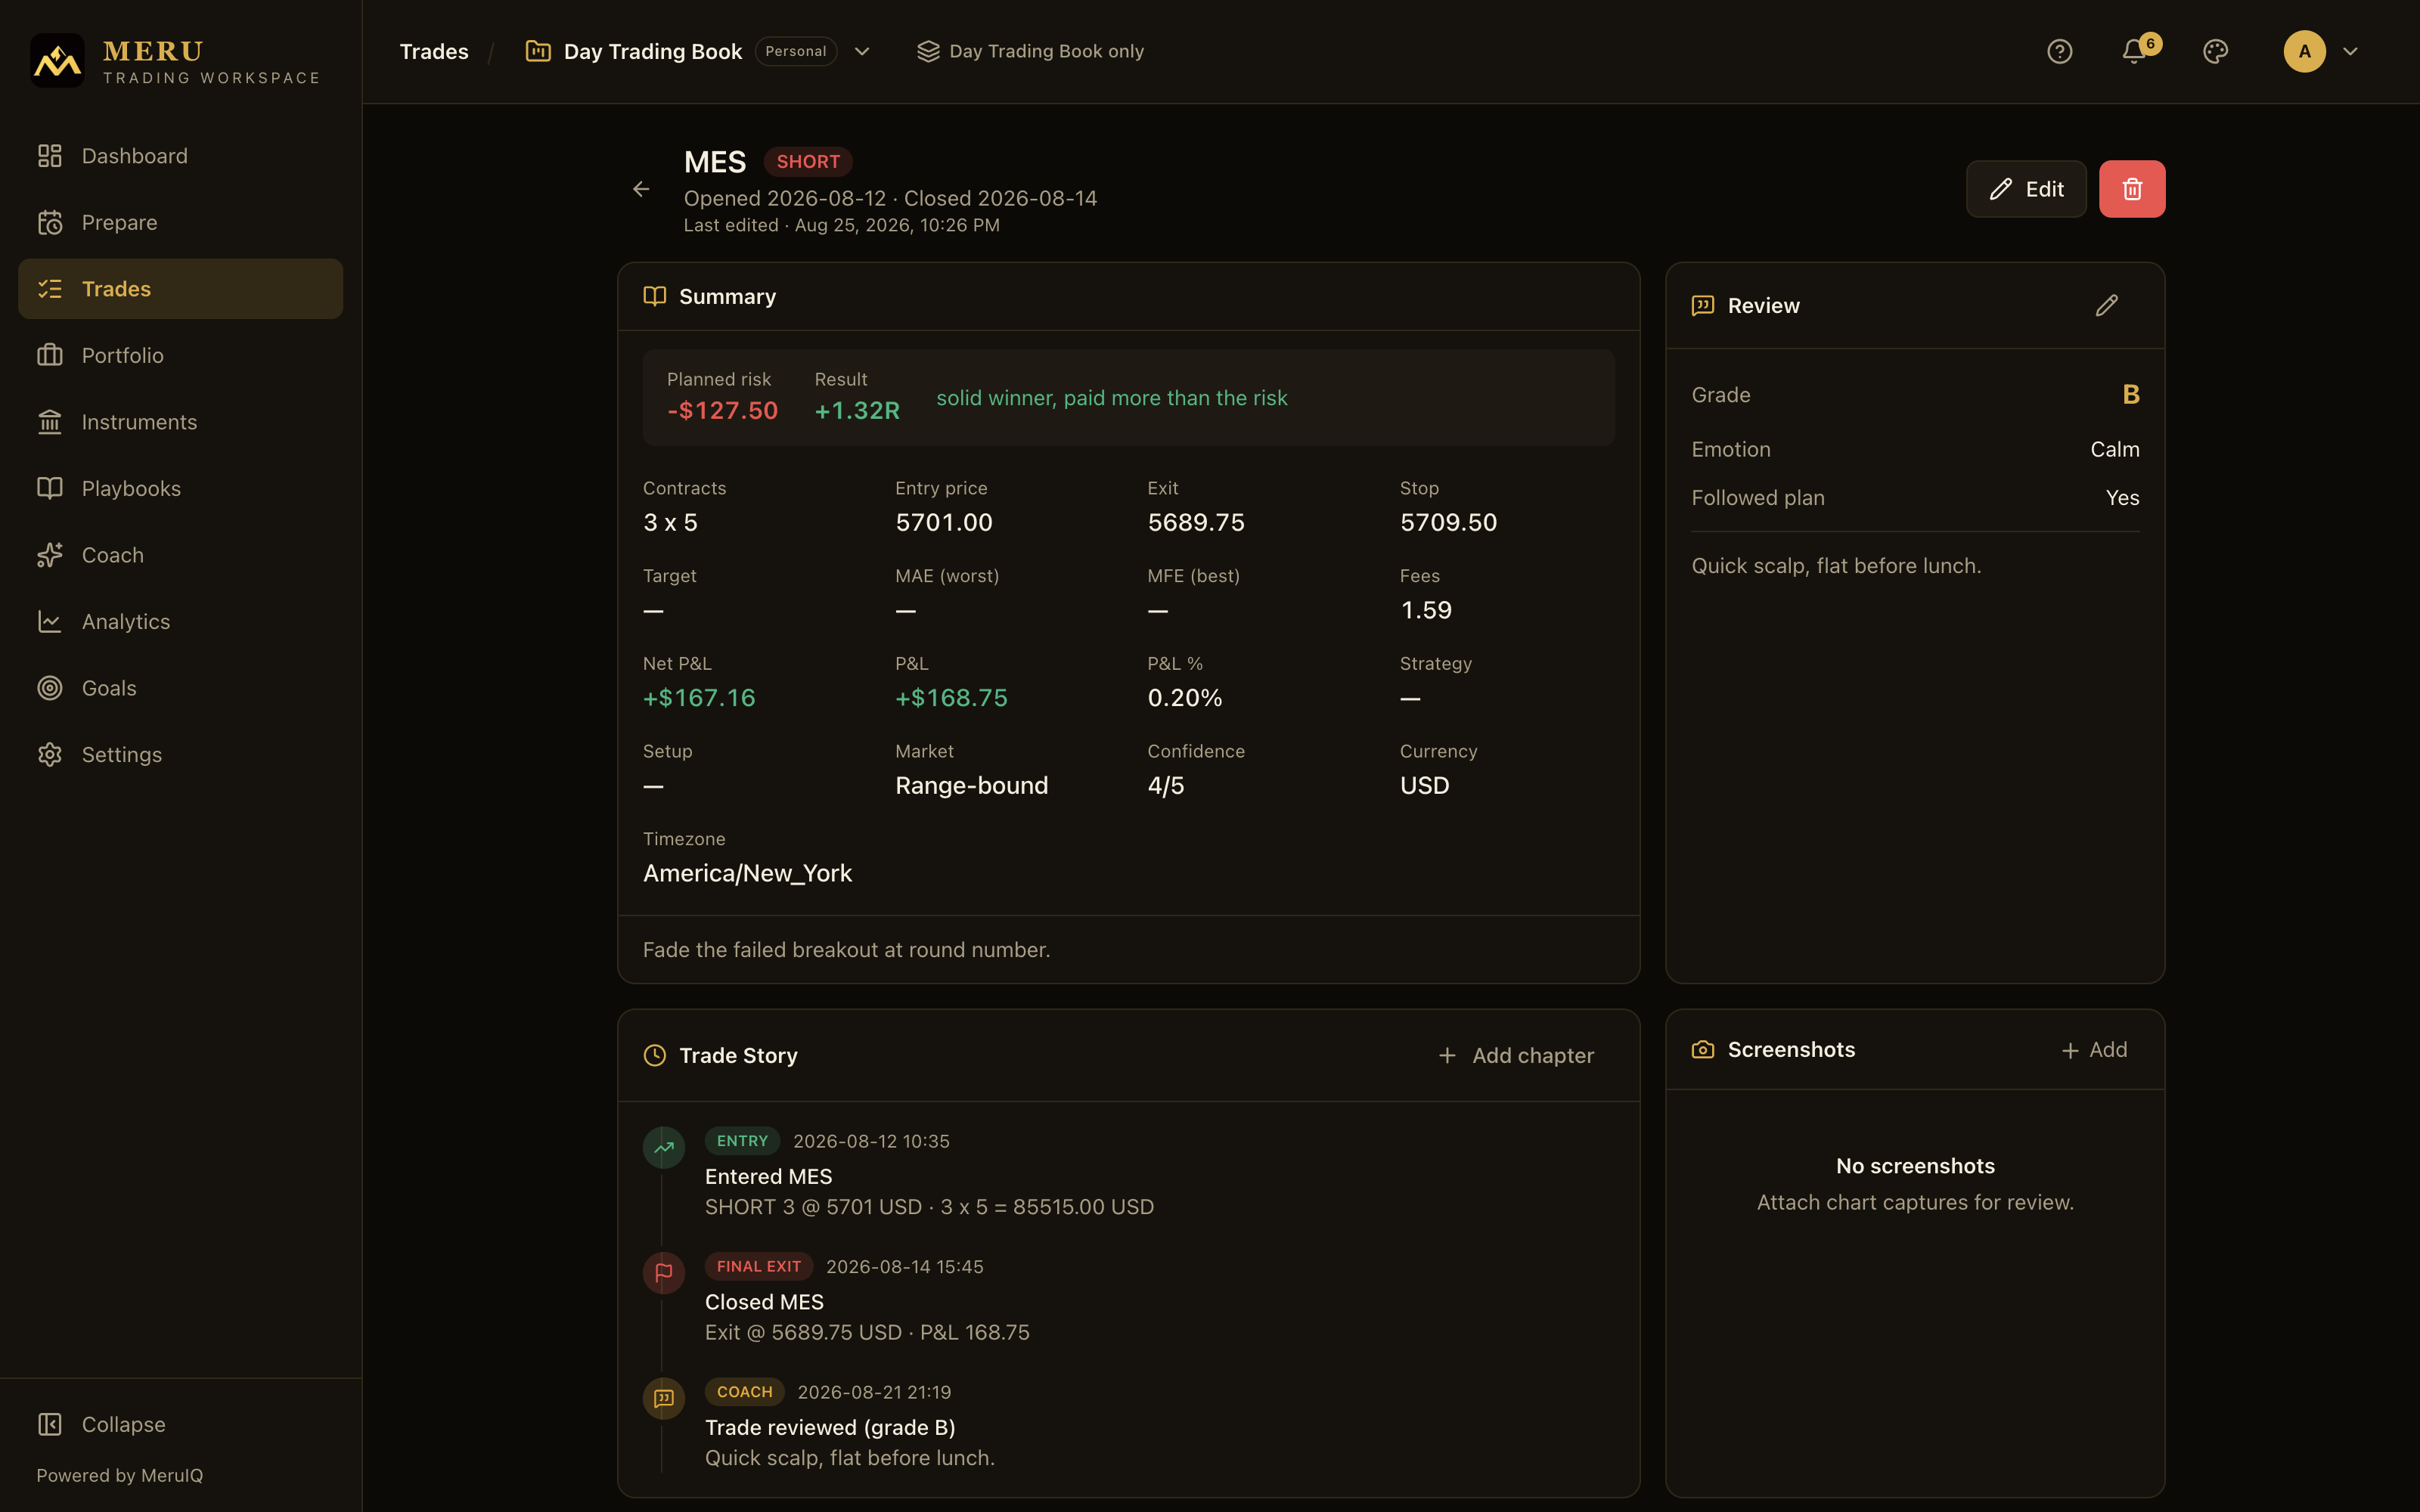Edit the Review with the pencil icon
This screenshot has height=1512, width=2420.
2106,305
